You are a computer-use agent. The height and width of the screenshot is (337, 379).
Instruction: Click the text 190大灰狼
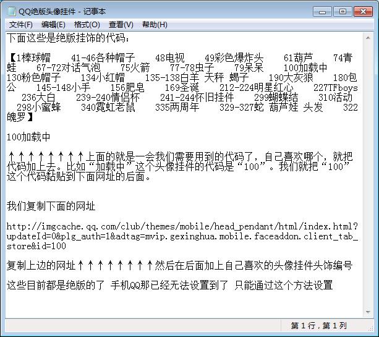pyautogui.click(x=291, y=77)
